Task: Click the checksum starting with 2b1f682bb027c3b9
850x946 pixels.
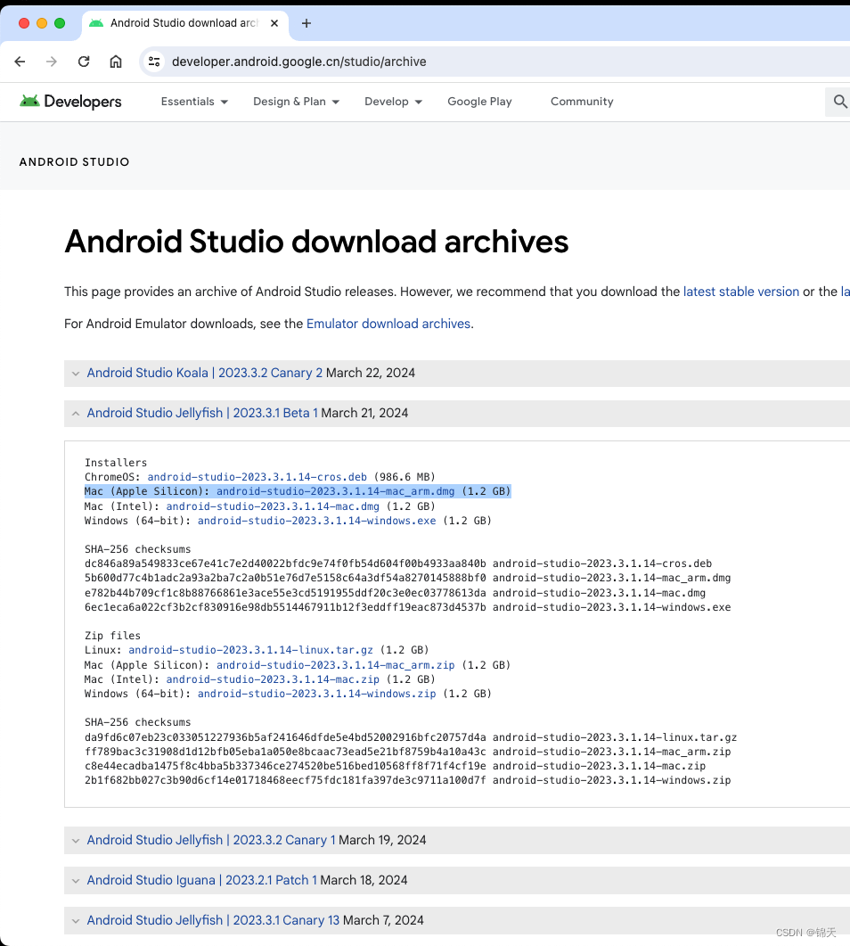Action: (285, 780)
